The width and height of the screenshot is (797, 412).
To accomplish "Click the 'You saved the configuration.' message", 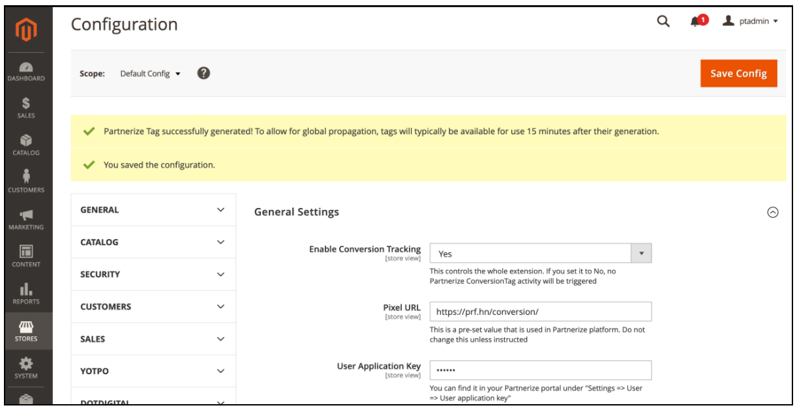I will (x=159, y=165).
